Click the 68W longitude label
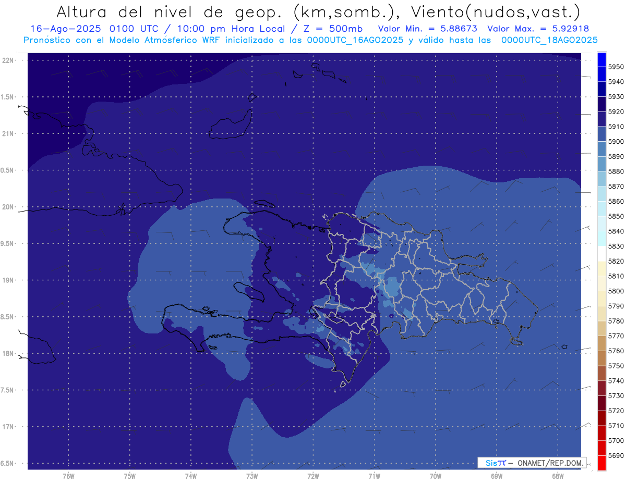Screen dimensions: 626x483 click(x=558, y=476)
